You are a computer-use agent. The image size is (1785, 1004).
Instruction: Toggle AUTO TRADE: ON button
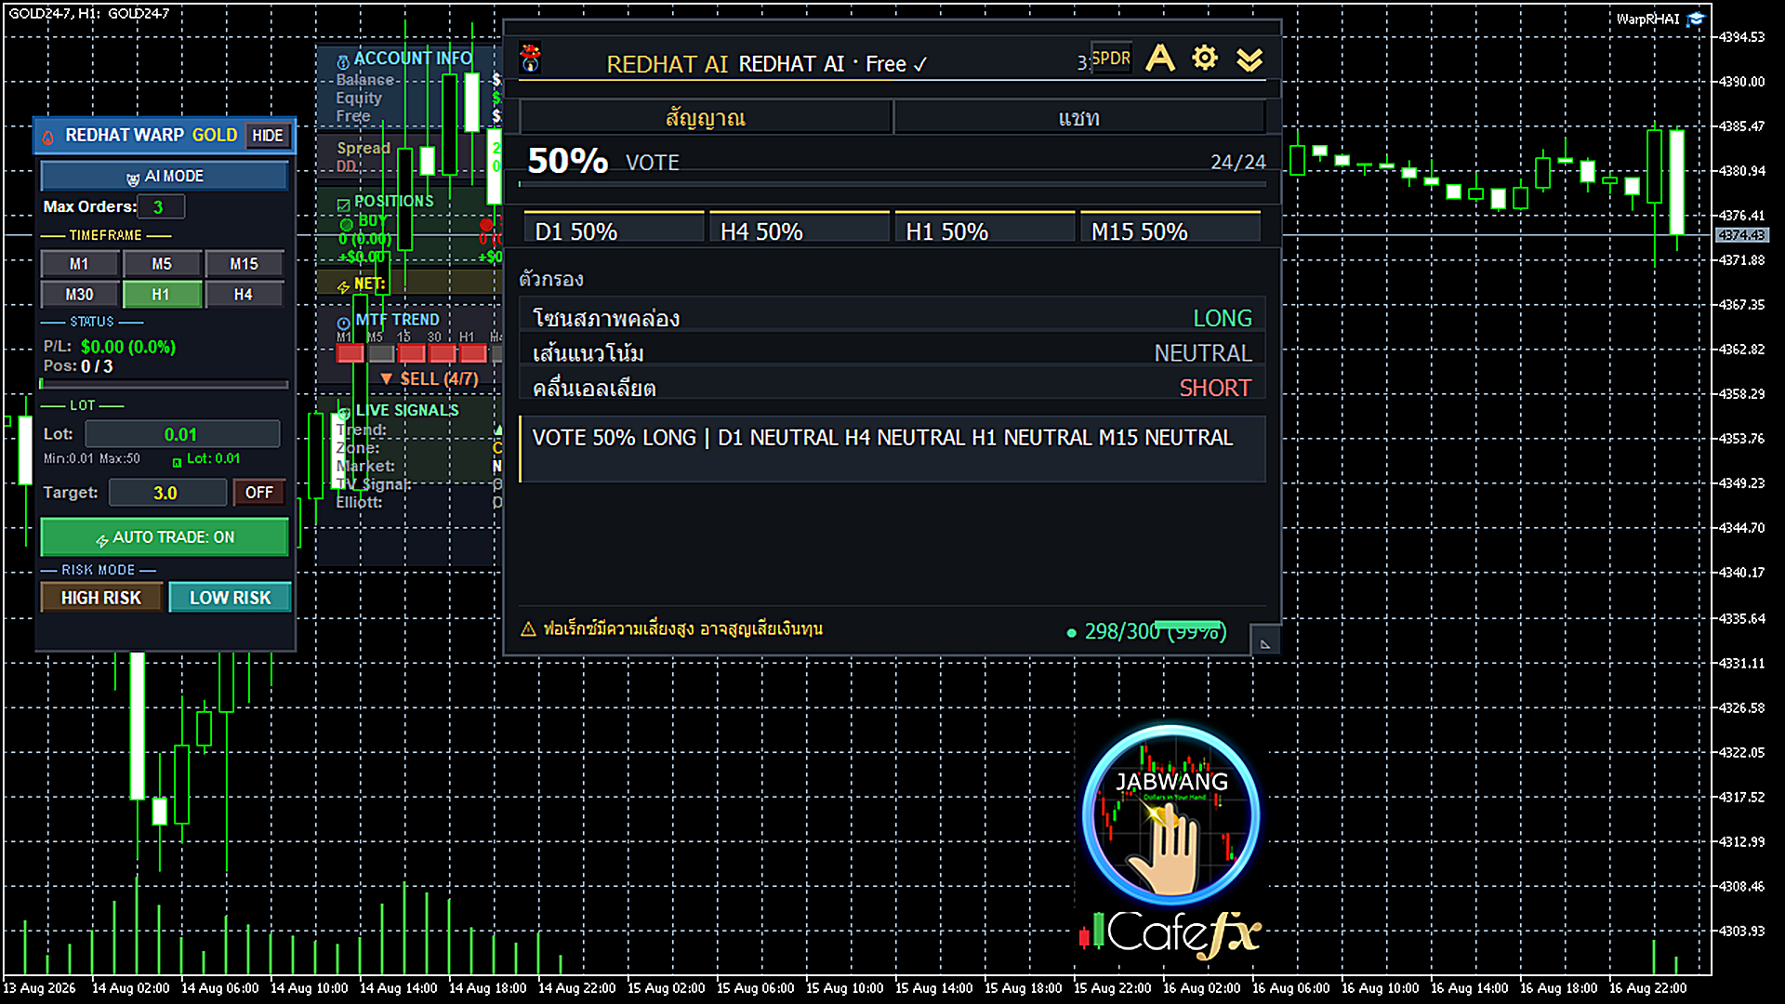pyautogui.click(x=165, y=537)
